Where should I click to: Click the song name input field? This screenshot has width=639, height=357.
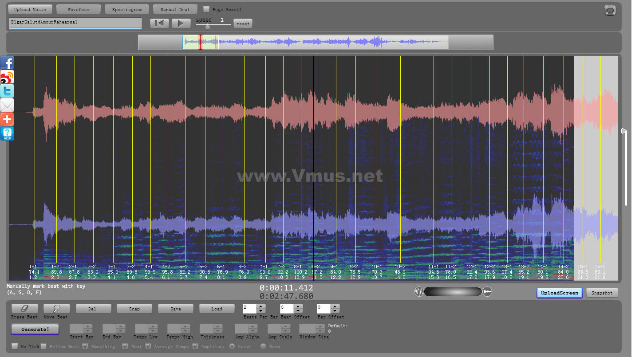[x=75, y=22]
